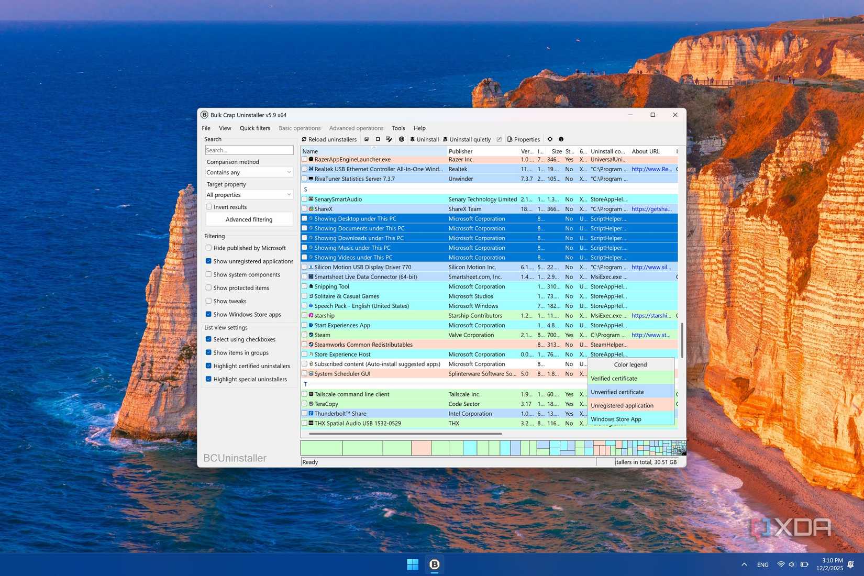Viewport: 864px width, 576px height.
Task: Click the Thunderbolt Share row icon
Action: click(x=311, y=413)
